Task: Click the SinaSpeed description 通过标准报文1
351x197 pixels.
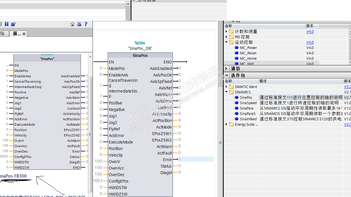Action: (299, 103)
